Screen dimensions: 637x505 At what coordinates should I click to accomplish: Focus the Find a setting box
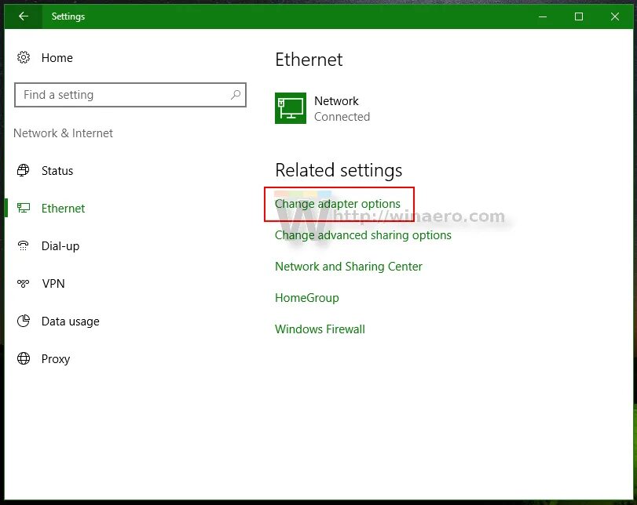point(130,95)
